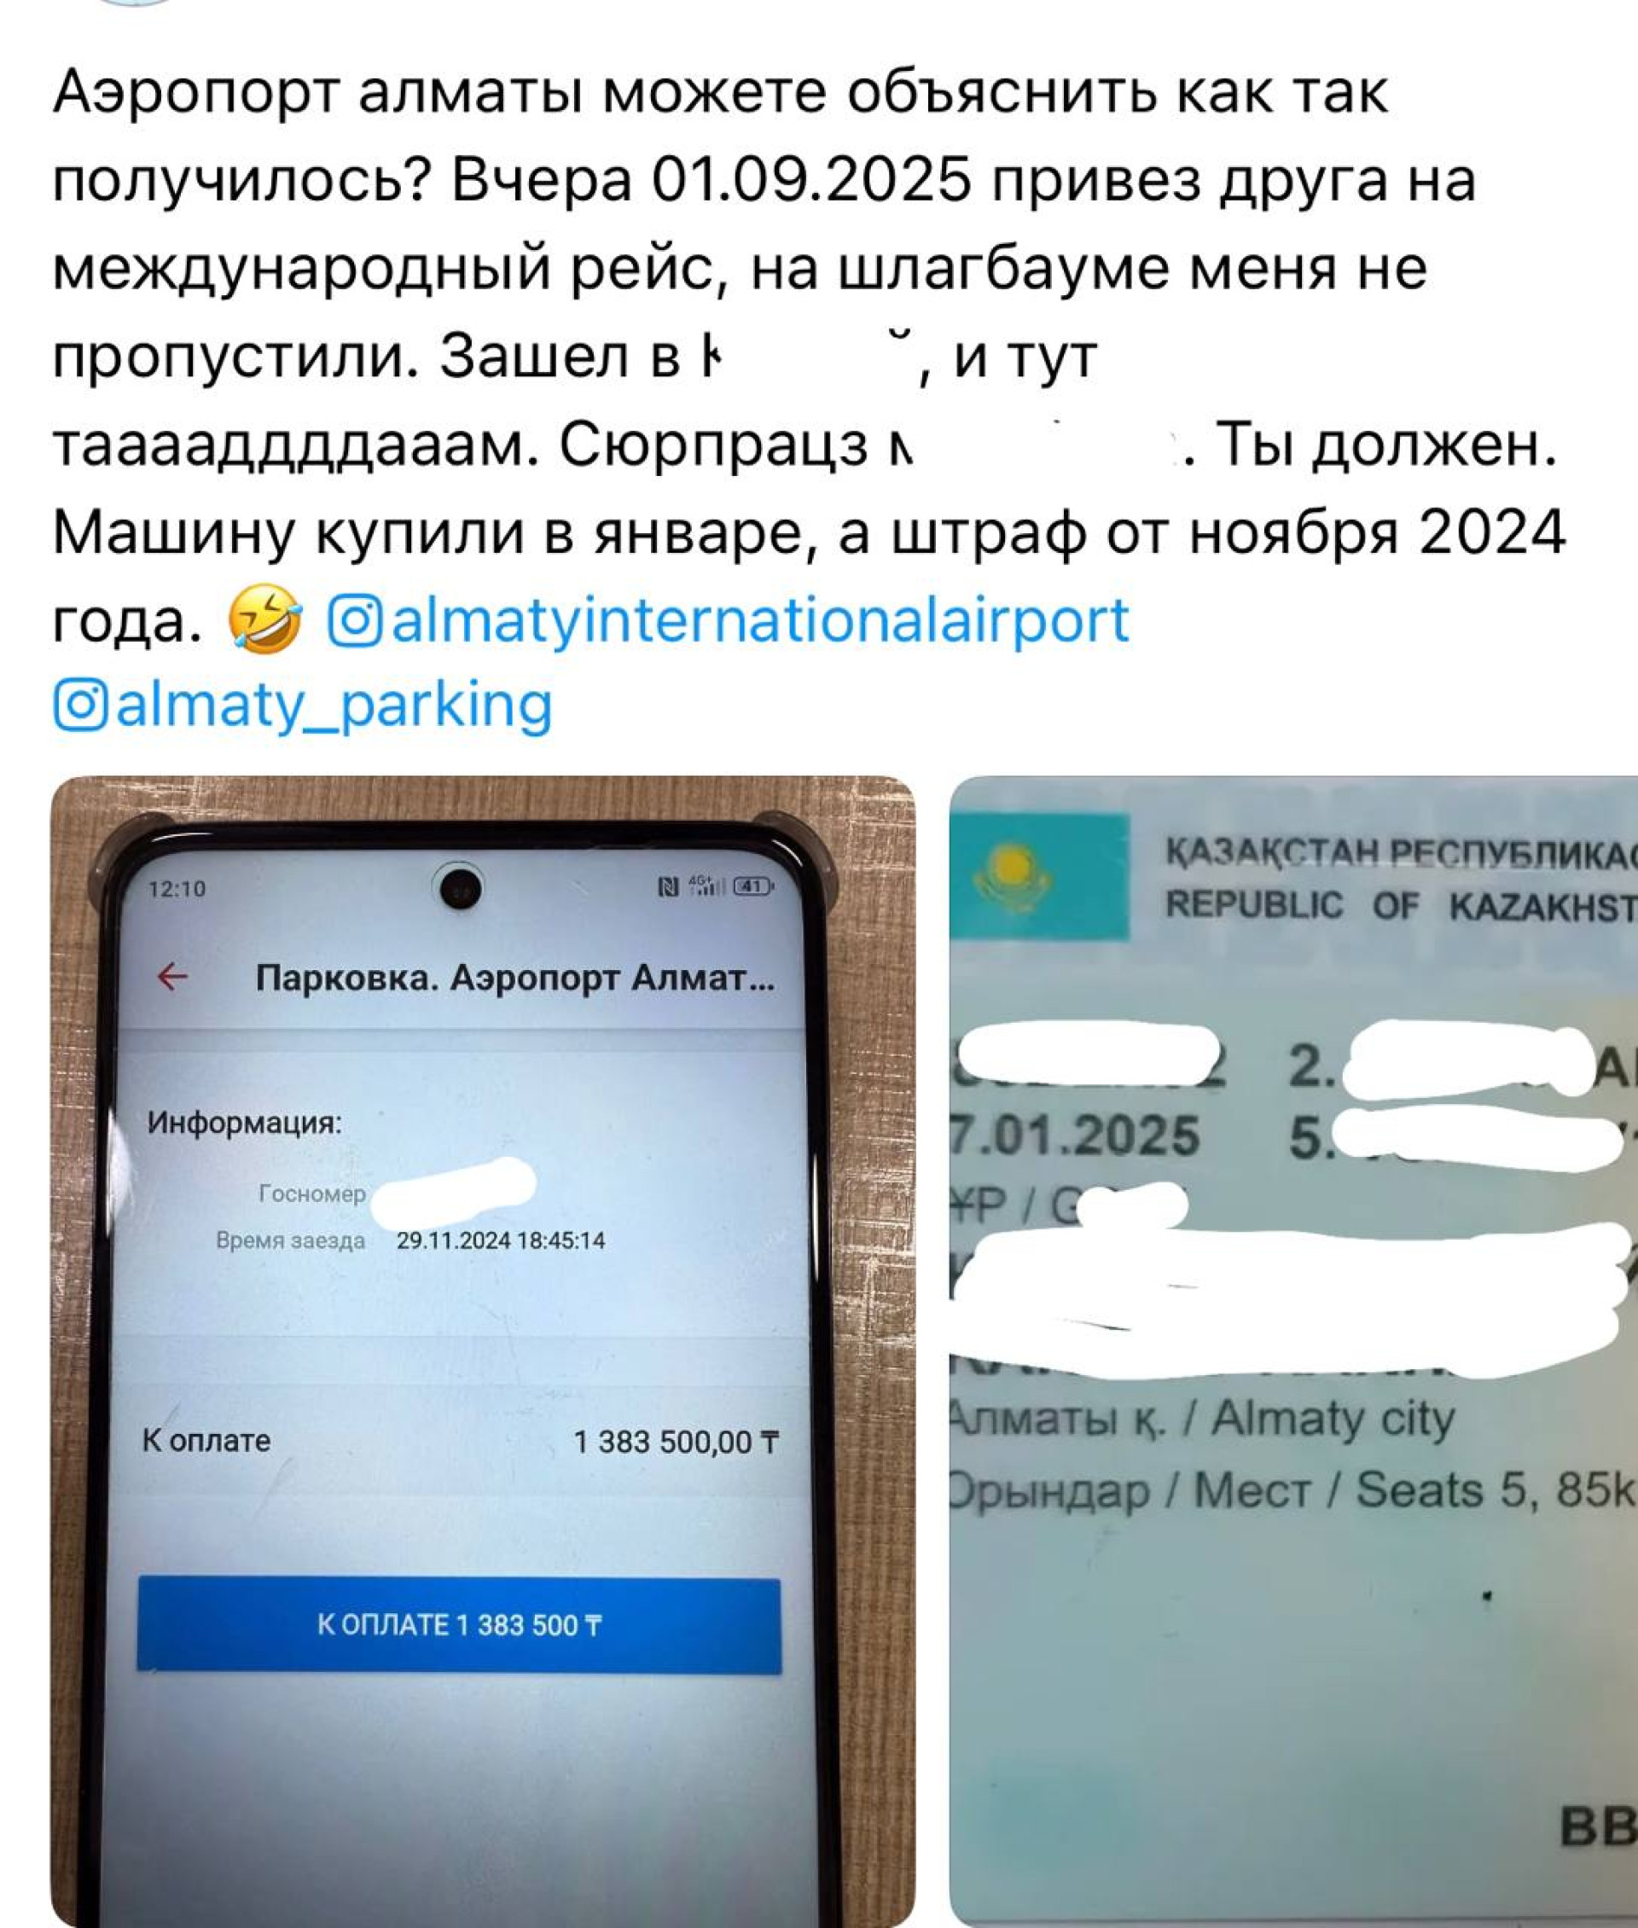Tap the 4G signal strength indicator
Screen dimensions: 1638x1928
(706, 887)
